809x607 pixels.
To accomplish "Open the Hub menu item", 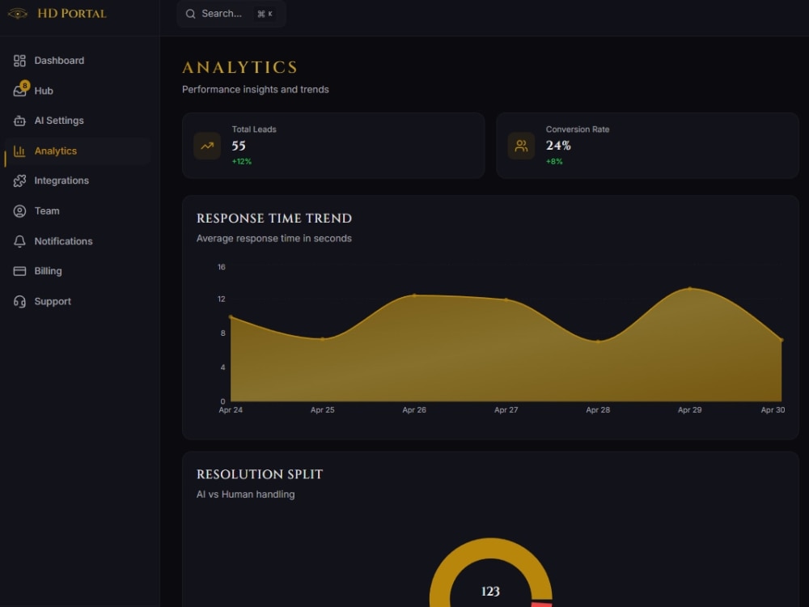I will [78, 91].
